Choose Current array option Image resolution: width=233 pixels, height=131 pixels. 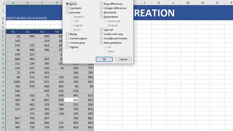pyautogui.click(x=75, y=43)
